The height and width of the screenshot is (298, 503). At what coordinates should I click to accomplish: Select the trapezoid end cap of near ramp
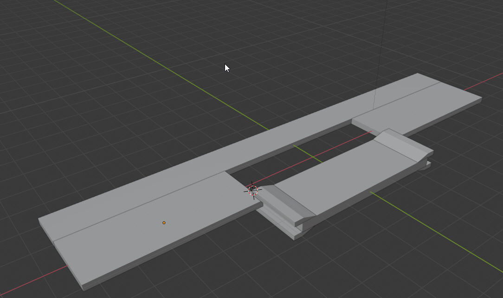(305, 222)
